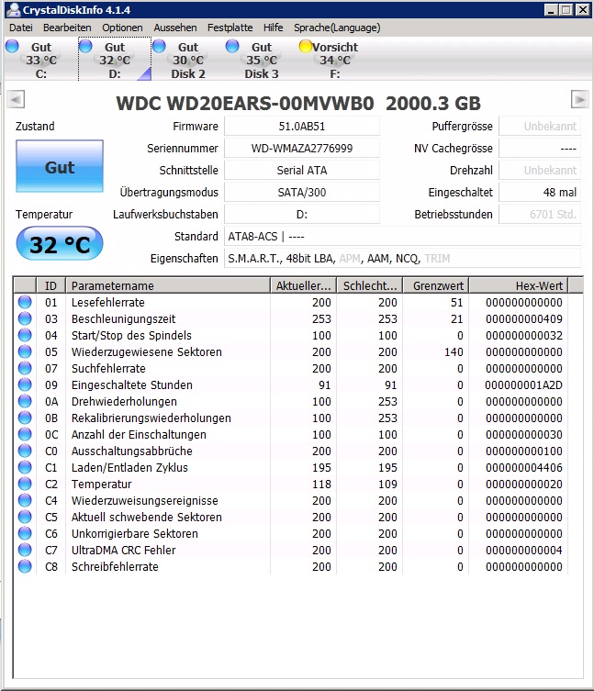Click status orb for Anzahl der Einschaltungen
The width and height of the screenshot is (594, 691).
(25, 435)
